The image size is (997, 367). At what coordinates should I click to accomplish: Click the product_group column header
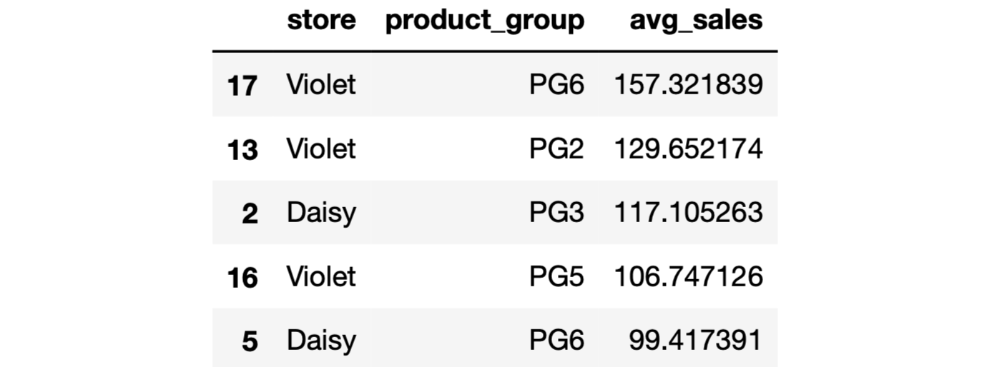[x=484, y=21]
